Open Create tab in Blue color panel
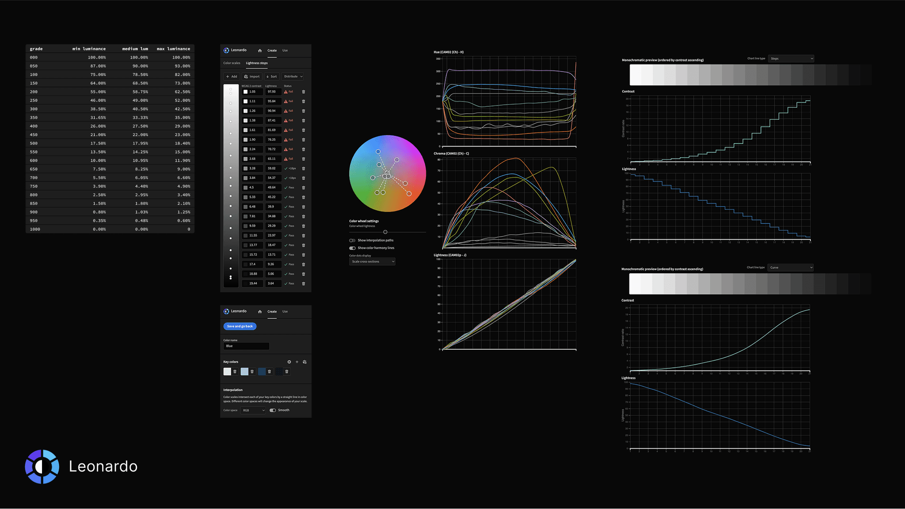This screenshot has width=905, height=509. pos(272,312)
